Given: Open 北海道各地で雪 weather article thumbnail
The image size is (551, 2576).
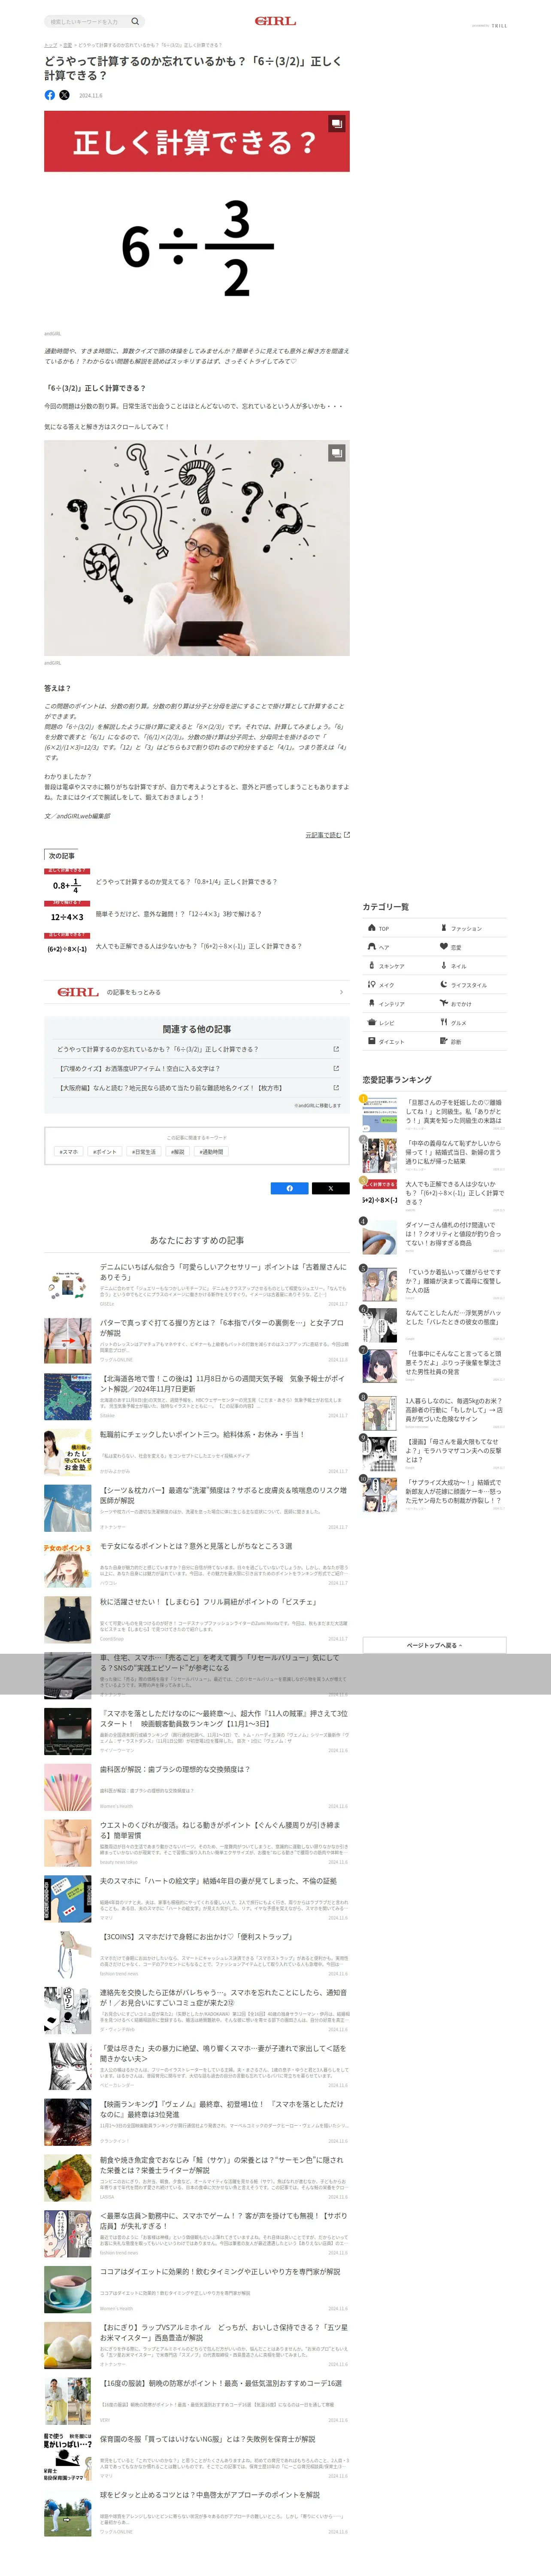Looking at the screenshot, I should [68, 1397].
